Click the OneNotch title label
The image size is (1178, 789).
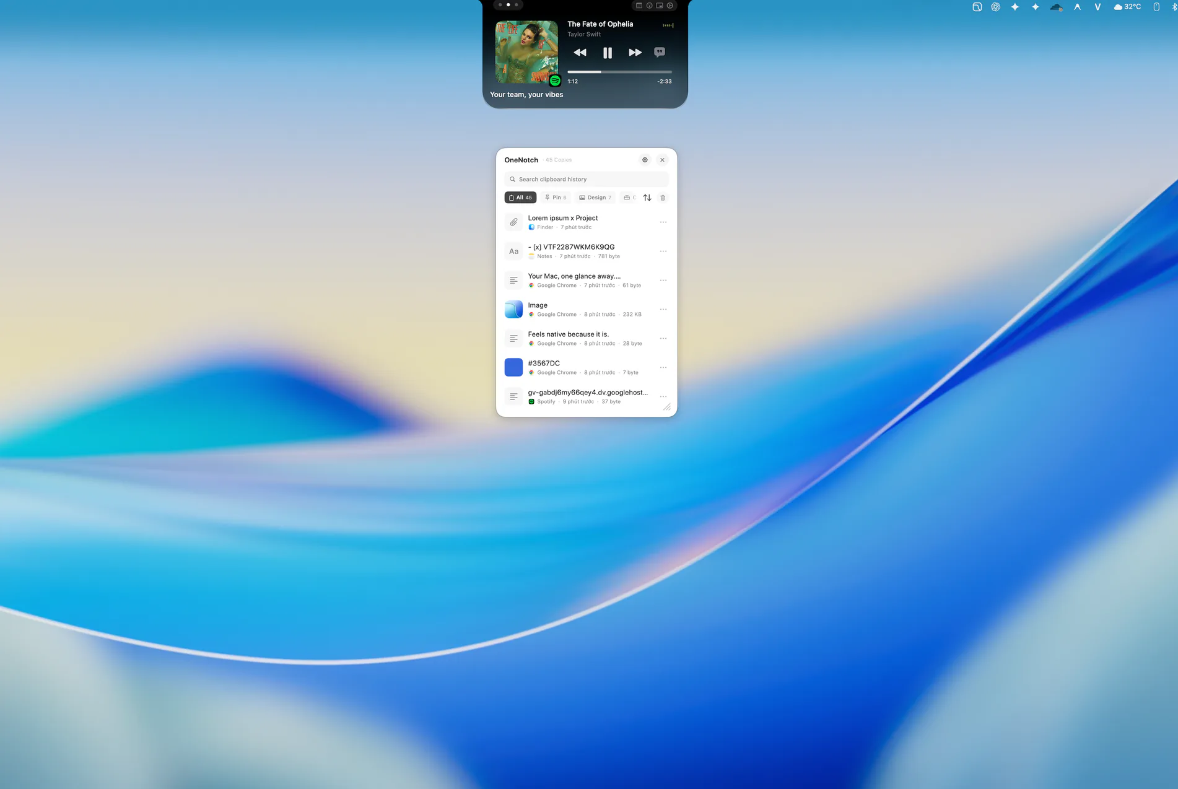click(x=521, y=160)
